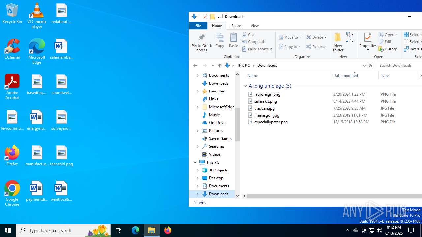Viewport: 422px width, 237px height.
Task: Open the Open button dropdown arrow
Action: coord(397,35)
